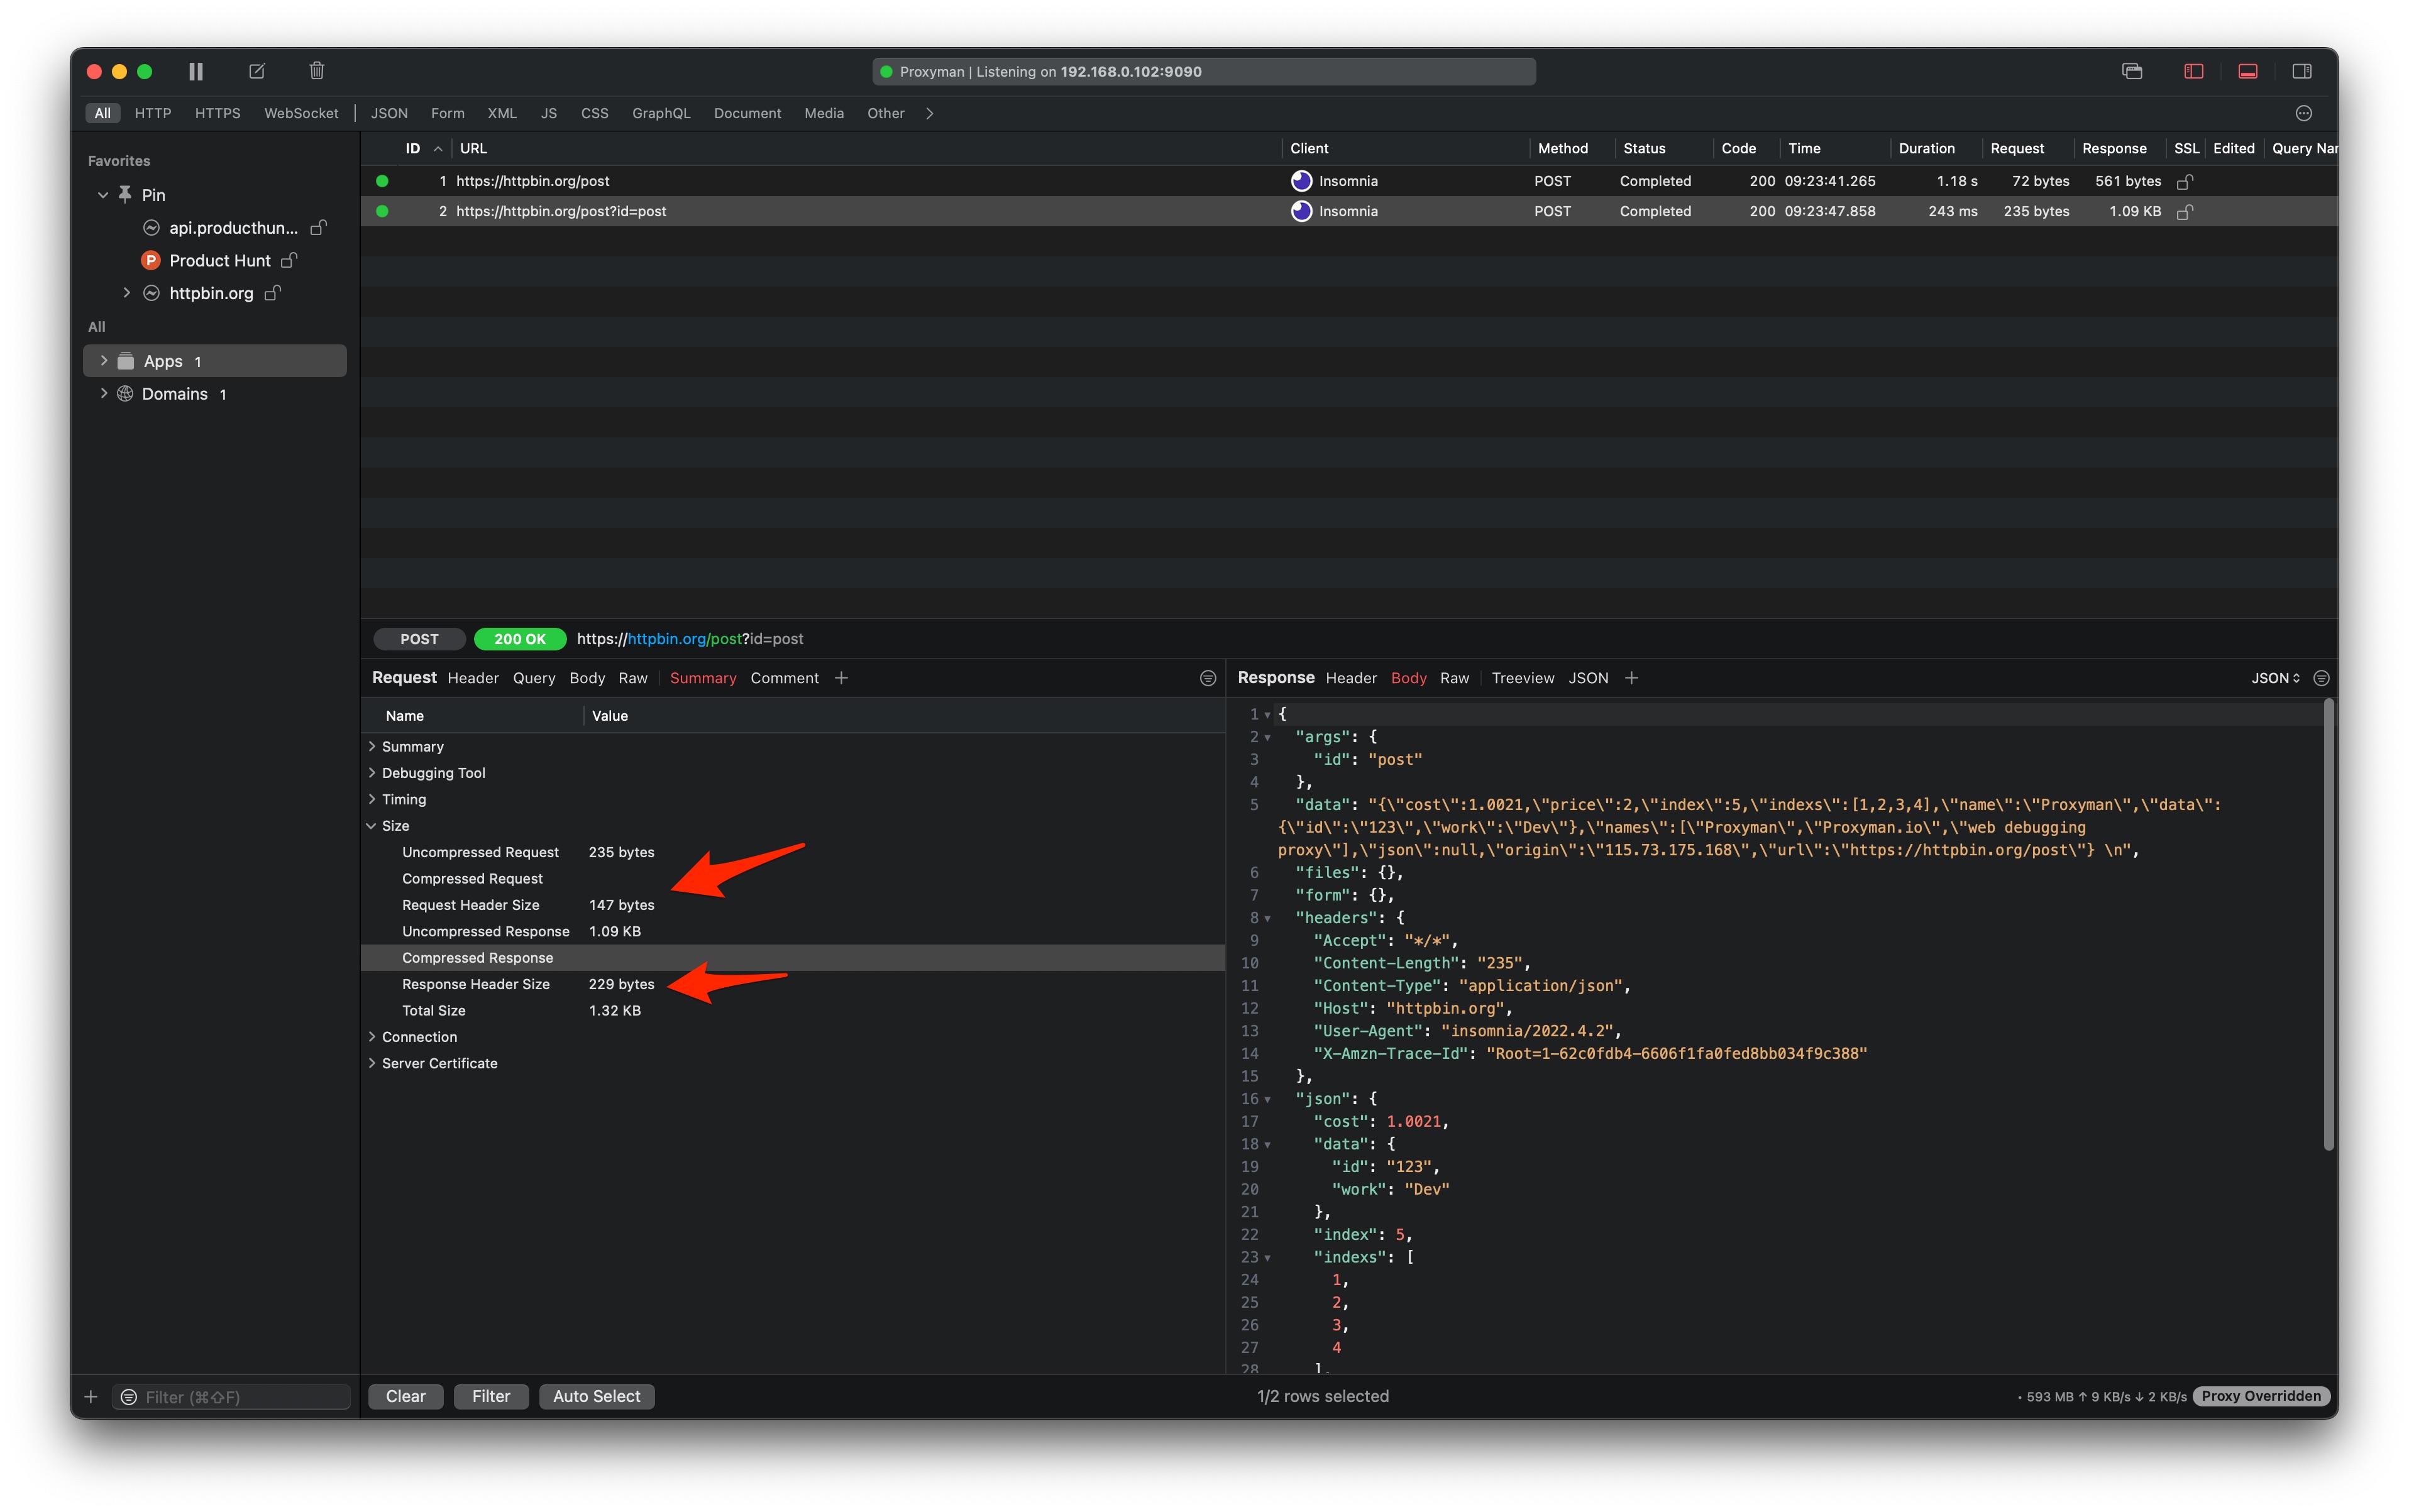Image resolution: width=2409 pixels, height=1512 pixels.
Task: Pause recording with the pause icon
Action: [x=196, y=71]
